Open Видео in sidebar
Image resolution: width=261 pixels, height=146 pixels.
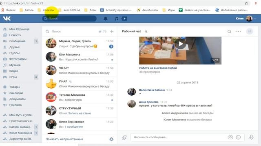(13, 71)
